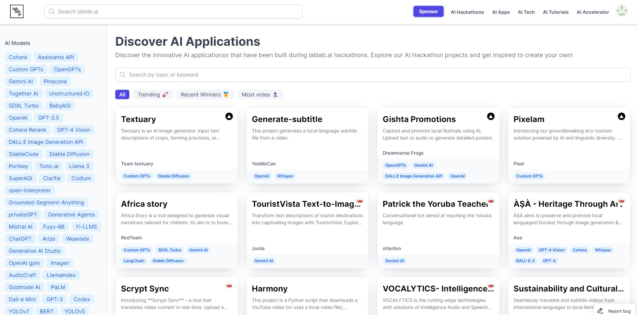
Task: Open the AI Hackathons menu item
Action: click(x=467, y=12)
